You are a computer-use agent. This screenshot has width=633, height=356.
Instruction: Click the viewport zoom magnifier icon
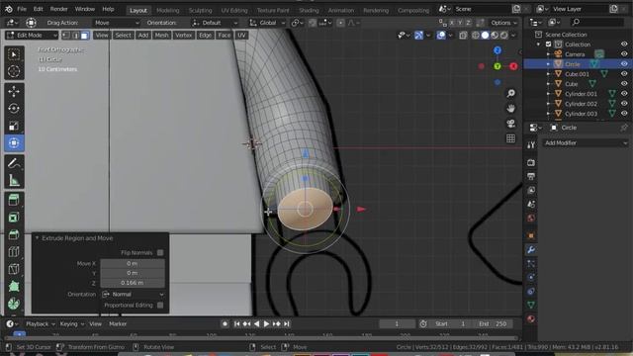[x=510, y=94]
